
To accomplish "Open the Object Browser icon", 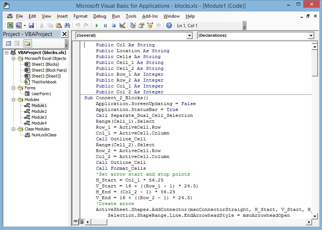I will point(150,25).
